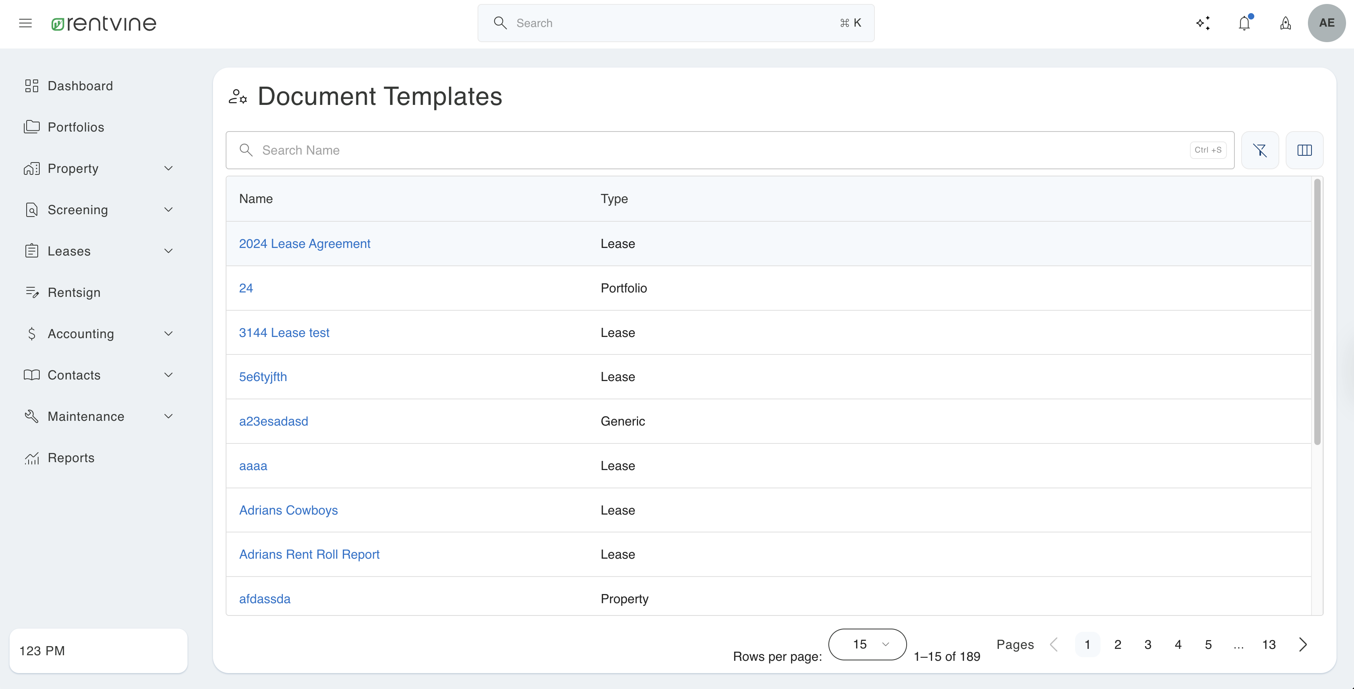Select Leases in sidebar
Viewport: 1354px width, 689px height.
tap(69, 251)
